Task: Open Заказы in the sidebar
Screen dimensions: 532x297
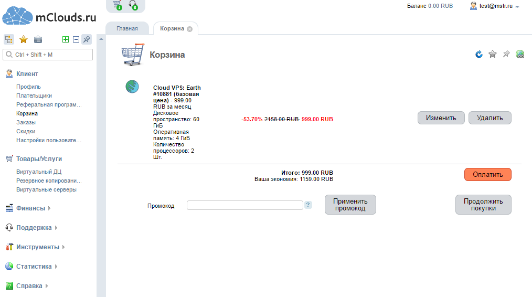Action: tap(26, 122)
